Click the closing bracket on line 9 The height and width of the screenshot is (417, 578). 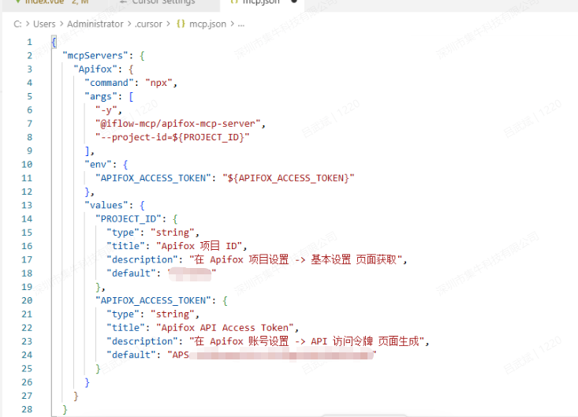point(88,151)
